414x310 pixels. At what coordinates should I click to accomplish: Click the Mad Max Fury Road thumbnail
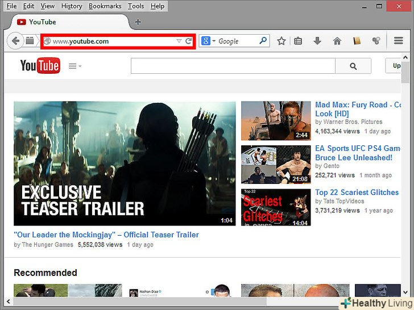pyautogui.click(x=275, y=121)
